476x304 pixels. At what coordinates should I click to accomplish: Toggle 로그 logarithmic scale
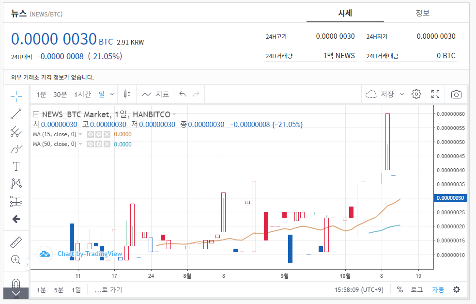pos(417,290)
